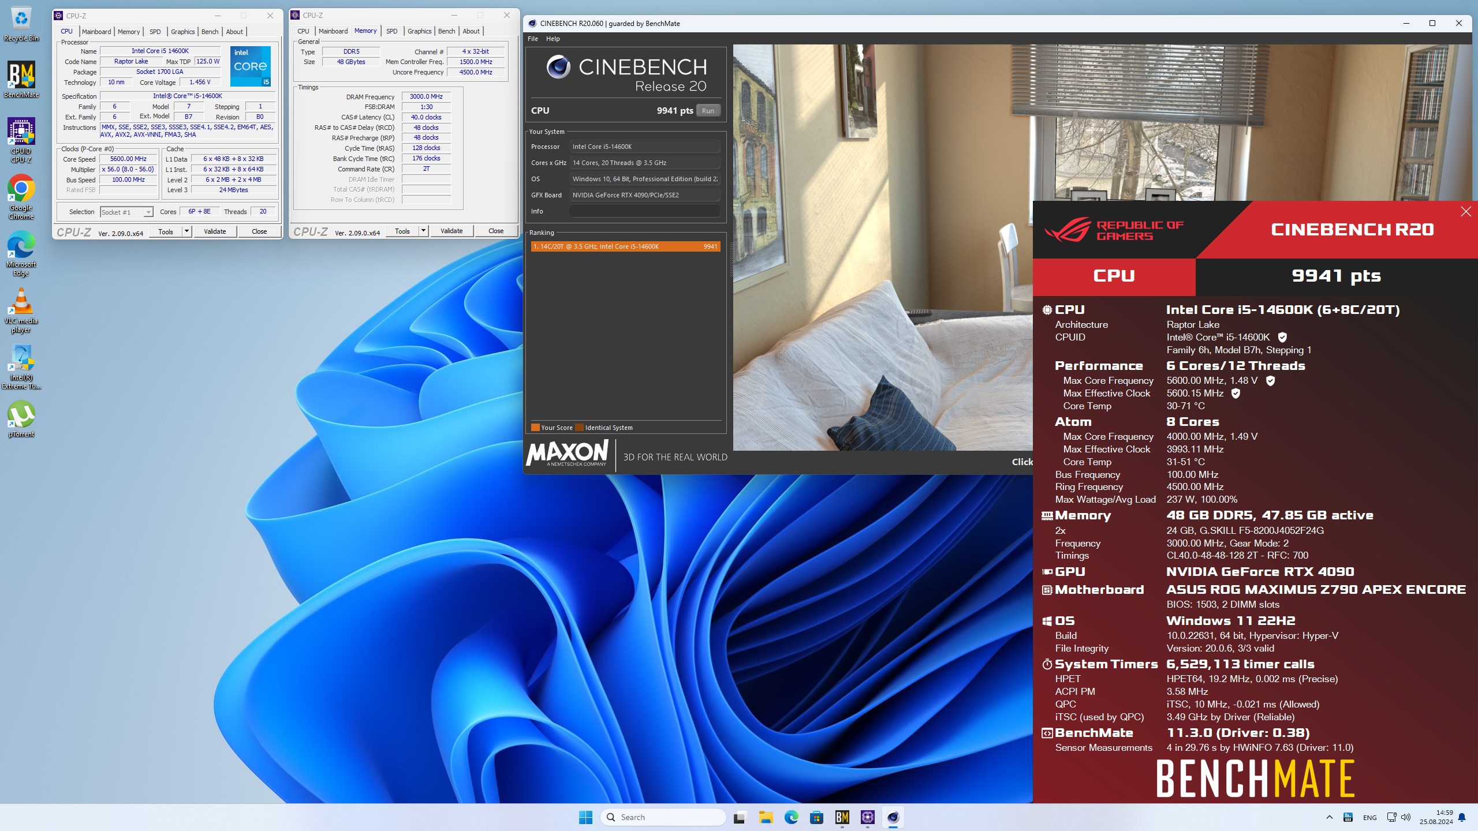Click the Info input field in Cinebench
1478x831 pixels.
[x=645, y=211]
